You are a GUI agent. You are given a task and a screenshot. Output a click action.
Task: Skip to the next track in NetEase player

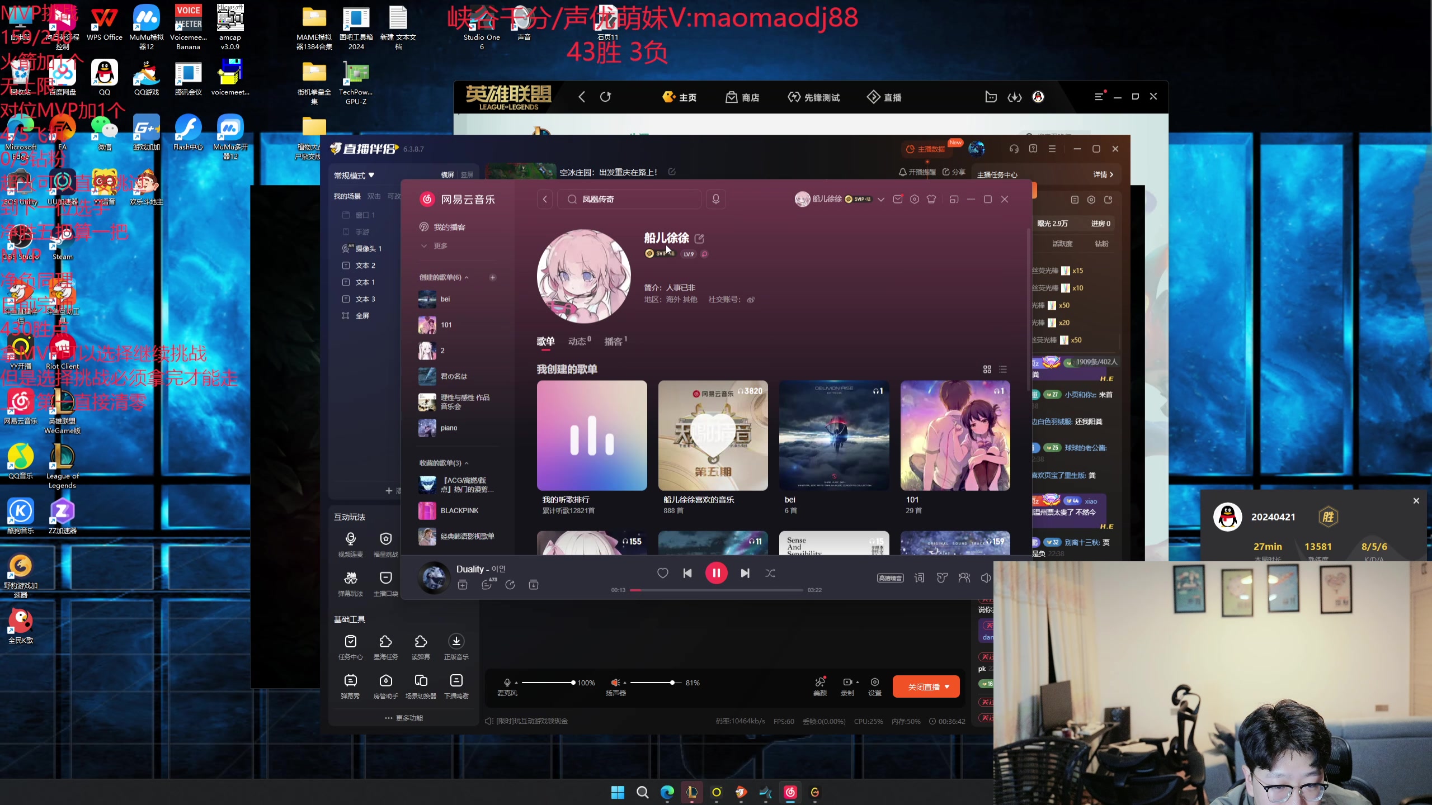point(745,573)
